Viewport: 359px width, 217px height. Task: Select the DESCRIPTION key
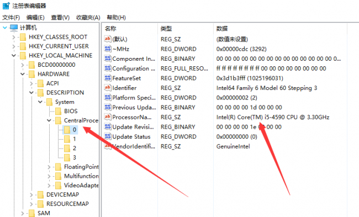click(x=65, y=93)
